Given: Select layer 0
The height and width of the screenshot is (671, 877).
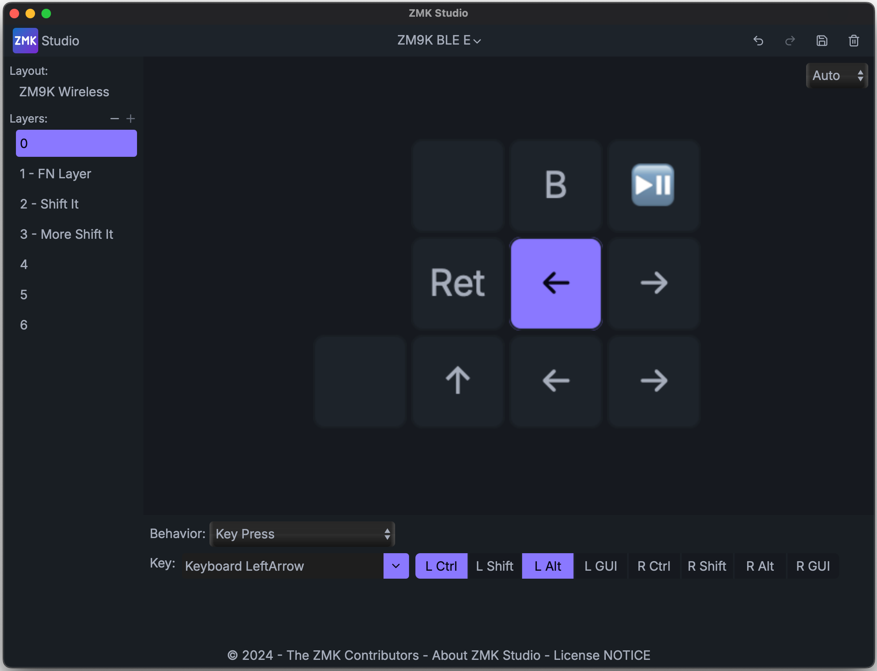Looking at the screenshot, I should pos(76,143).
